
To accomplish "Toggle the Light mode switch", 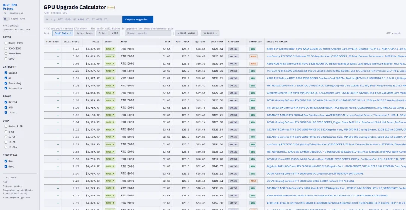I will coord(6,19).
